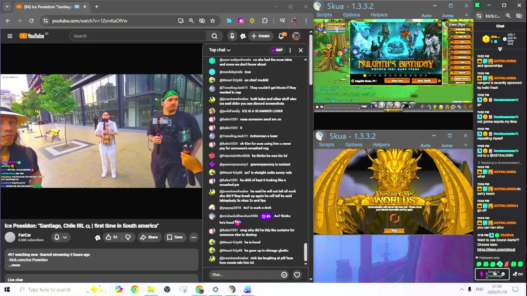Screen dimensions: 527x296
Task: Open Options menu in bottom Skua window
Action: [354, 145]
